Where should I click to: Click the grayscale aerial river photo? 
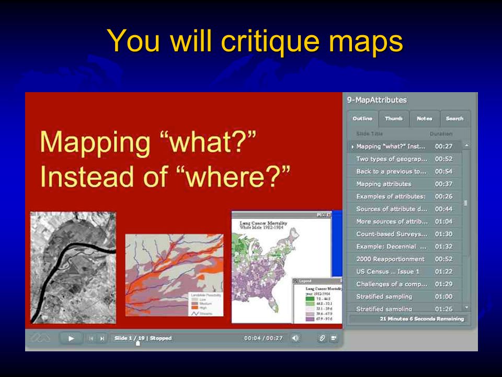[73, 268]
